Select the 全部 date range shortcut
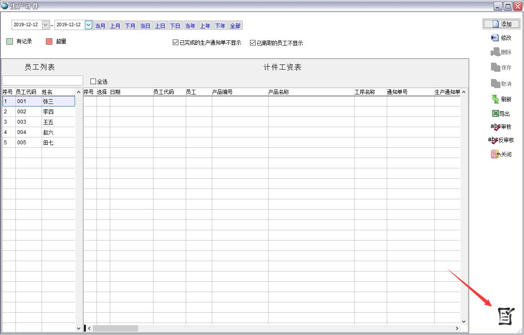Image resolution: width=524 pixels, height=335 pixels. click(x=235, y=26)
